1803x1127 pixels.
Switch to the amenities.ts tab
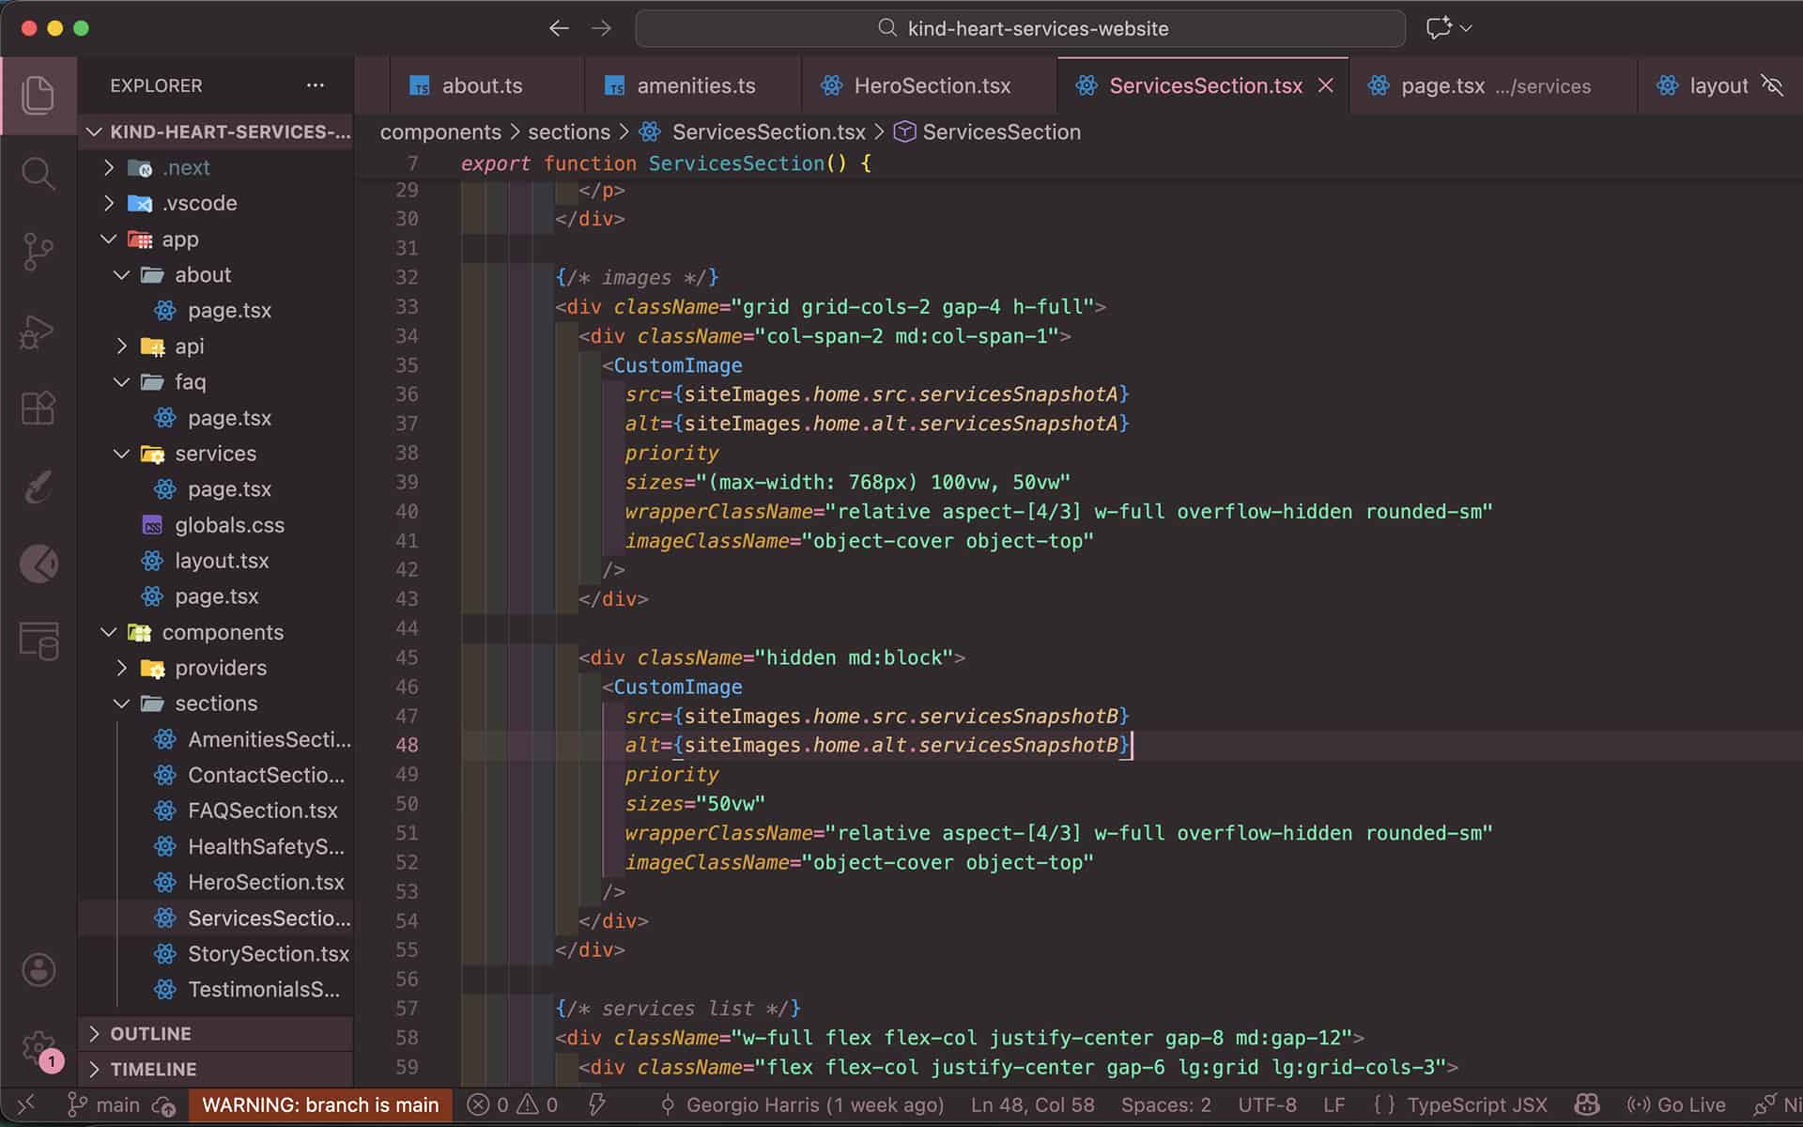(x=695, y=85)
